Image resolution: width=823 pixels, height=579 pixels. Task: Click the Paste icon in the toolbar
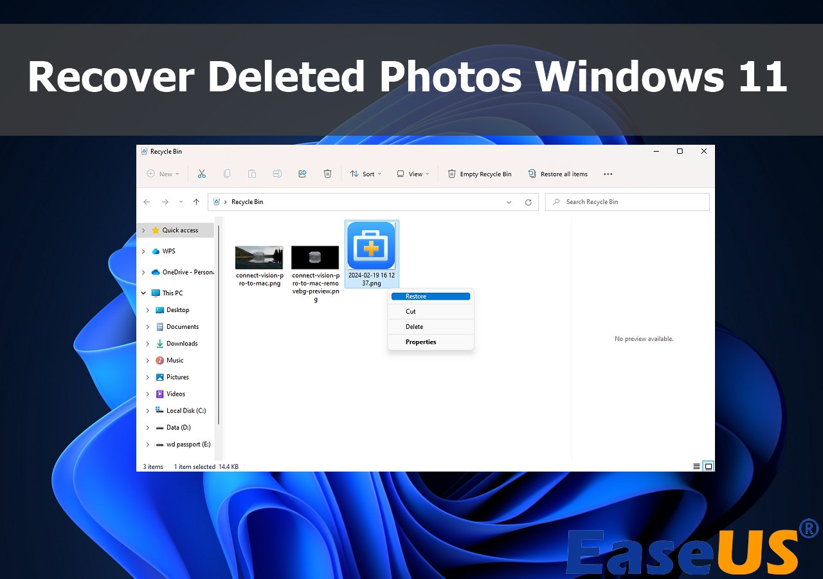pos(252,174)
